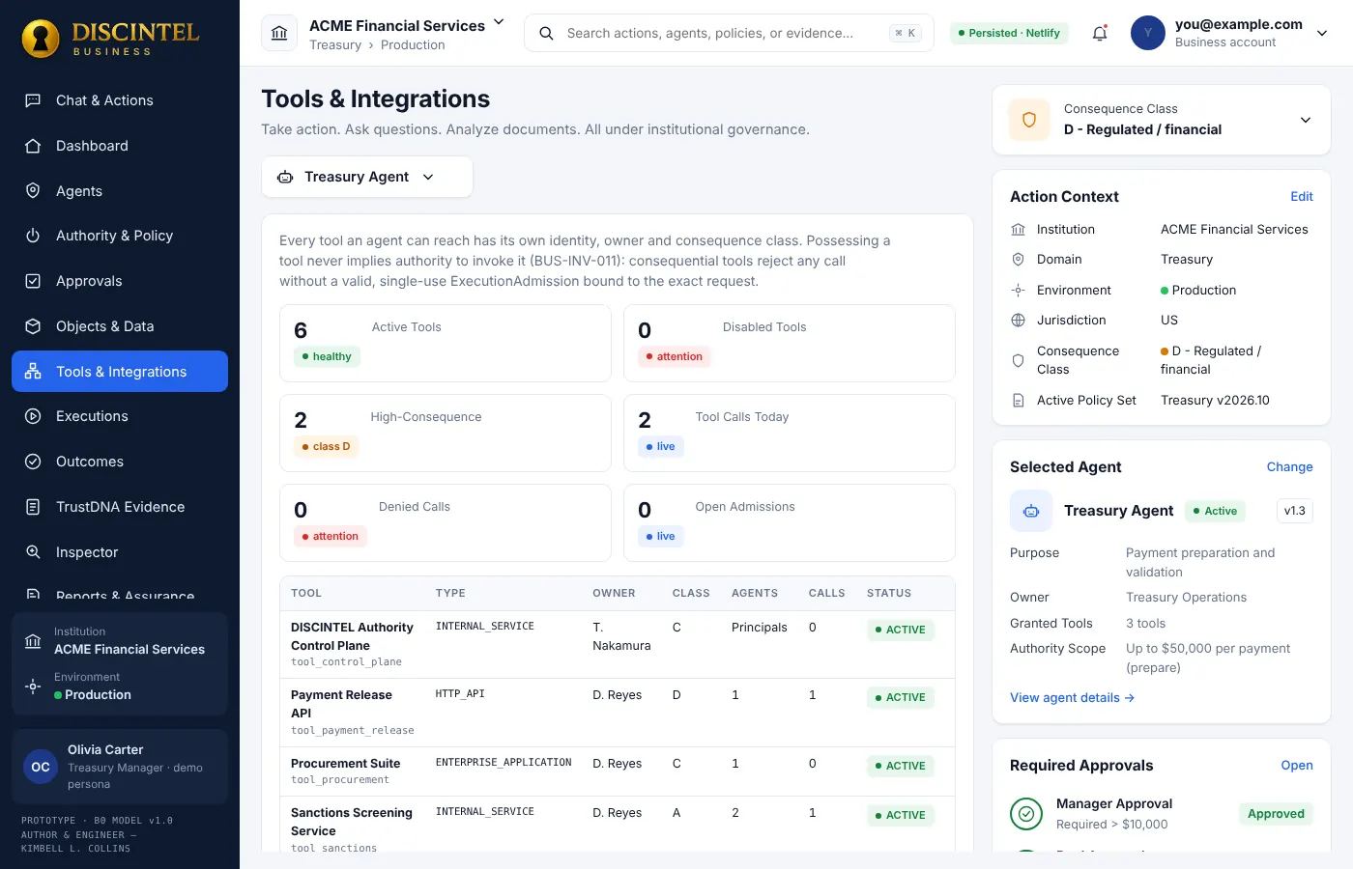Screen dimensions: 1353x869
Task: Click the search magnifier icon
Action: coord(546,33)
